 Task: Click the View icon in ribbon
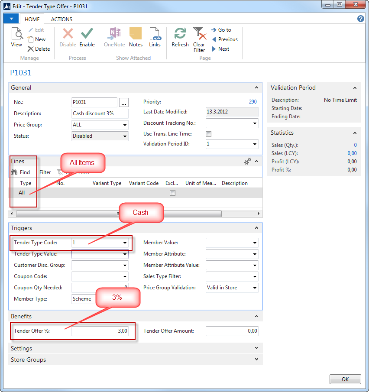tap(16, 35)
